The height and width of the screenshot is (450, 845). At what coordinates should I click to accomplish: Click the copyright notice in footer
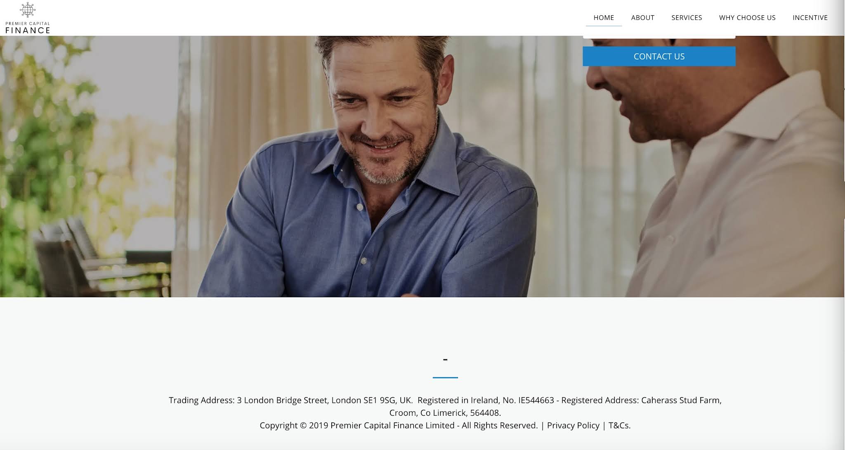click(x=399, y=425)
